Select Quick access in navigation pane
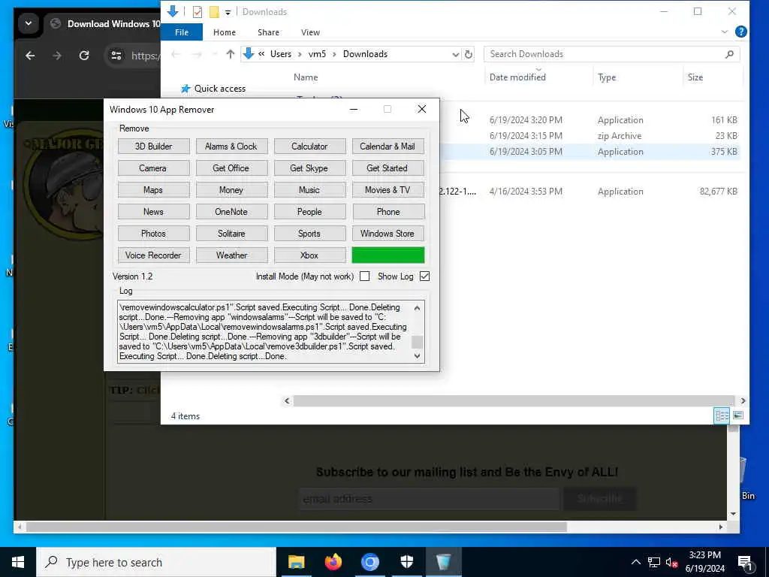 (x=220, y=89)
